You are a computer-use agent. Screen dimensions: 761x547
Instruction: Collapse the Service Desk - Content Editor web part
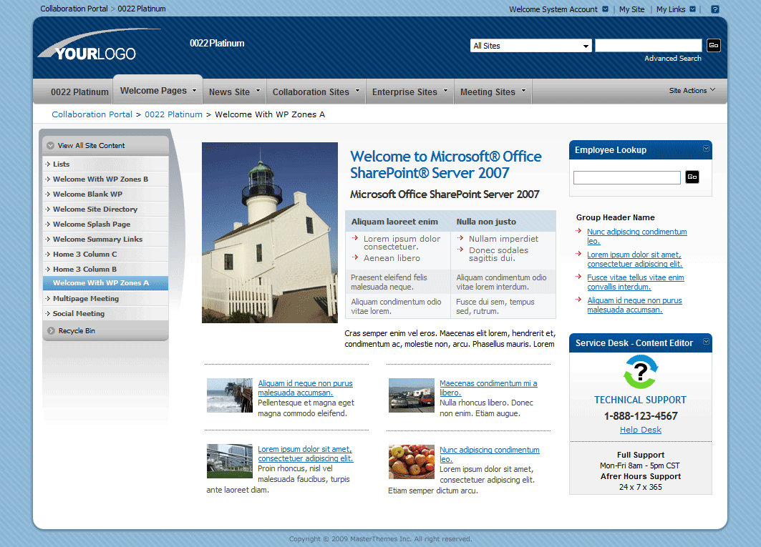[x=706, y=343]
